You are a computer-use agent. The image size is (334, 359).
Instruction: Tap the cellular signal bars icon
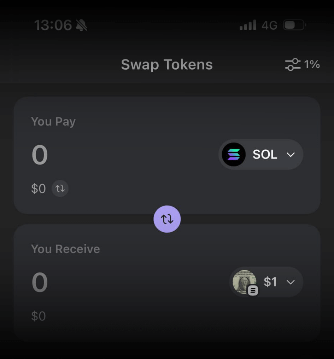[248, 25]
